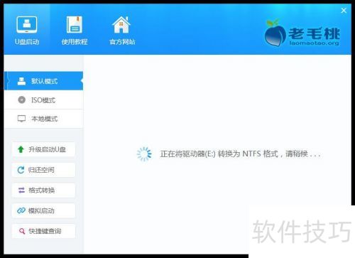The width and height of the screenshot is (355, 258).
Task: Select 默认模式 in the sidebar
Action: click(43, 81)
